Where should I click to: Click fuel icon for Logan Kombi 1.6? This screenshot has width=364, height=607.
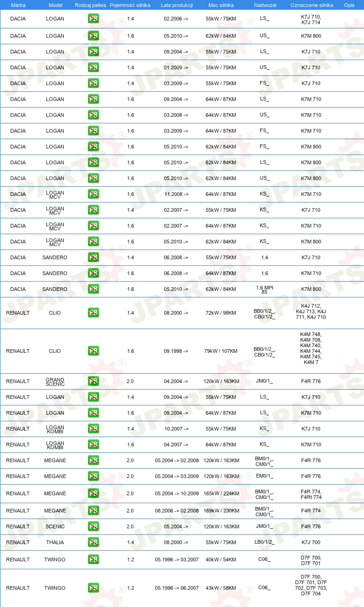[x=93, y=445]
